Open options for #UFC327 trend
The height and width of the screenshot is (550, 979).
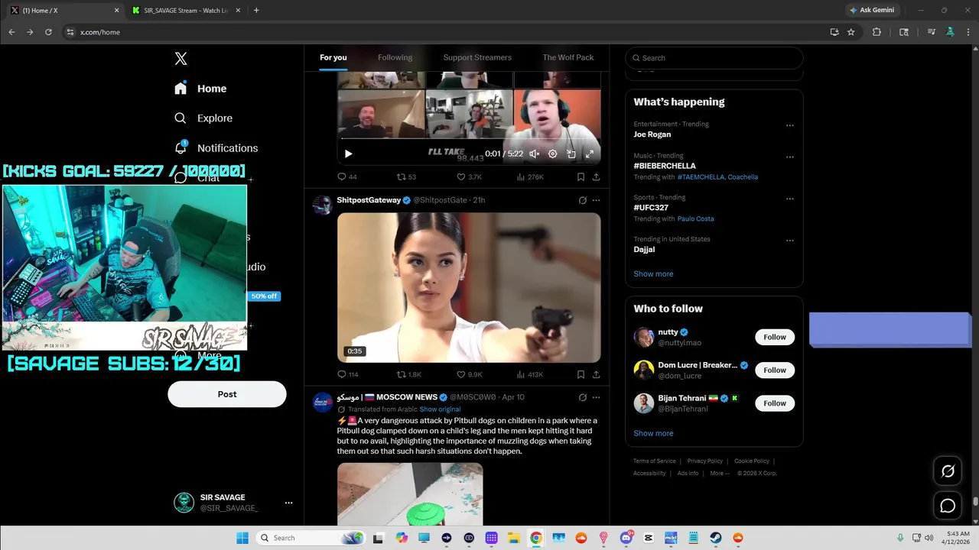[x=790, y=199]
